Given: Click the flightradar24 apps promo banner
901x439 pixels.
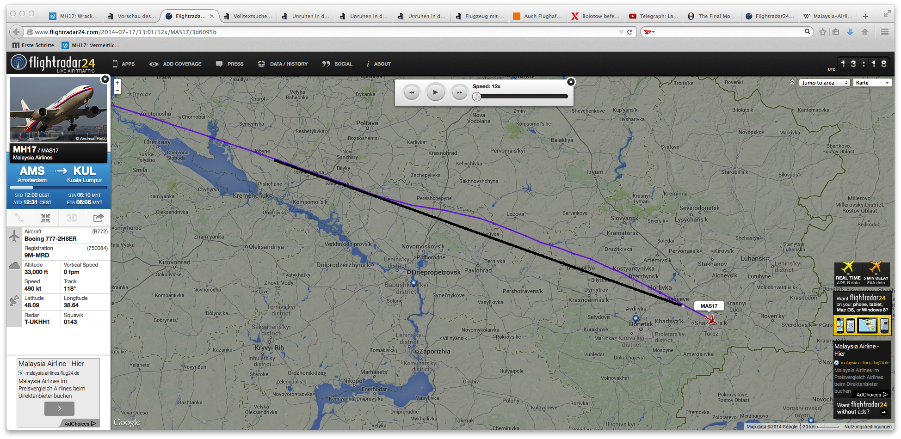Looking at the screenshot, I should (x=862, y=313).
